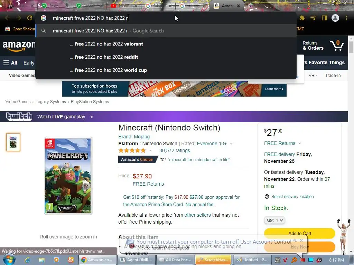Open the 30,572 ratings link

coord(175,150)
